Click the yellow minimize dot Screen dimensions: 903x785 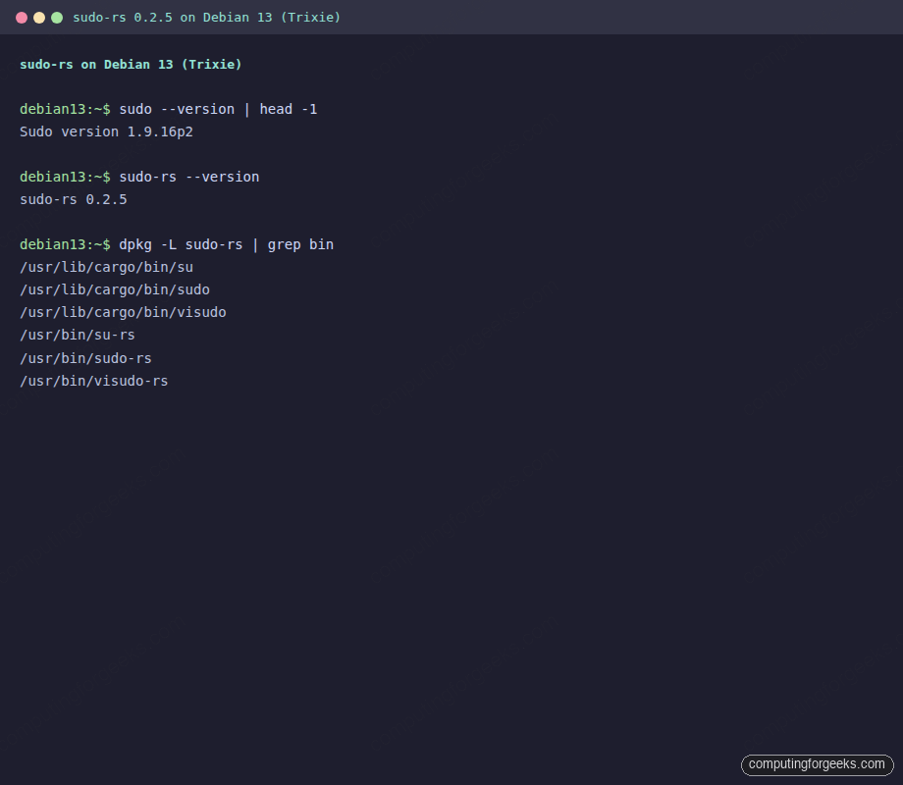pyautogui.click(x=38, y=17)
